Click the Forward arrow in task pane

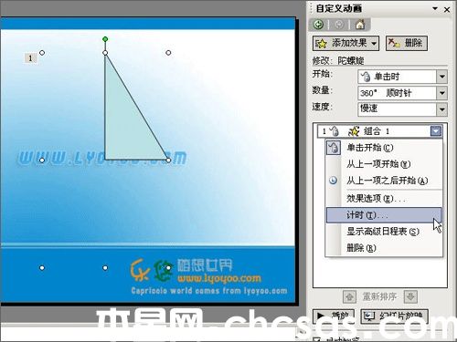click(x=339, y=25)
